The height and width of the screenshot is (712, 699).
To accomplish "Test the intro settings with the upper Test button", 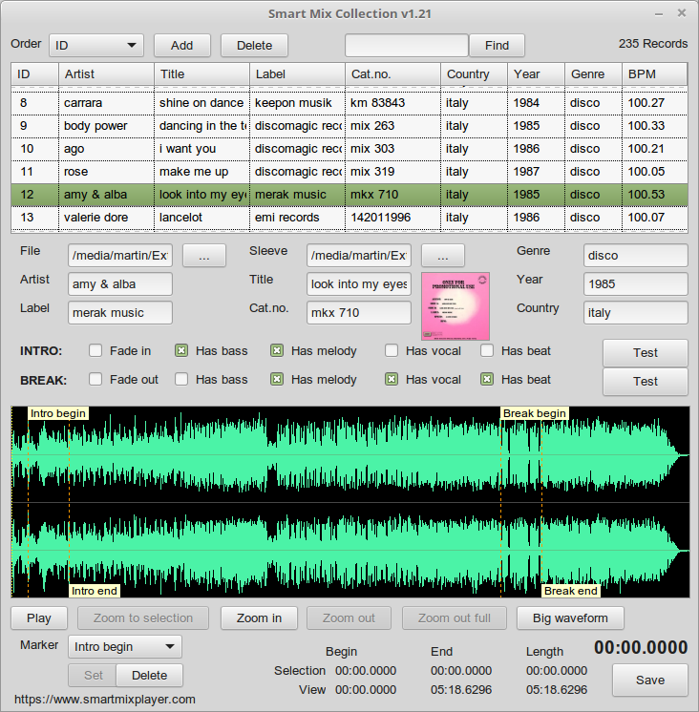I will click(x=645, y=352).
